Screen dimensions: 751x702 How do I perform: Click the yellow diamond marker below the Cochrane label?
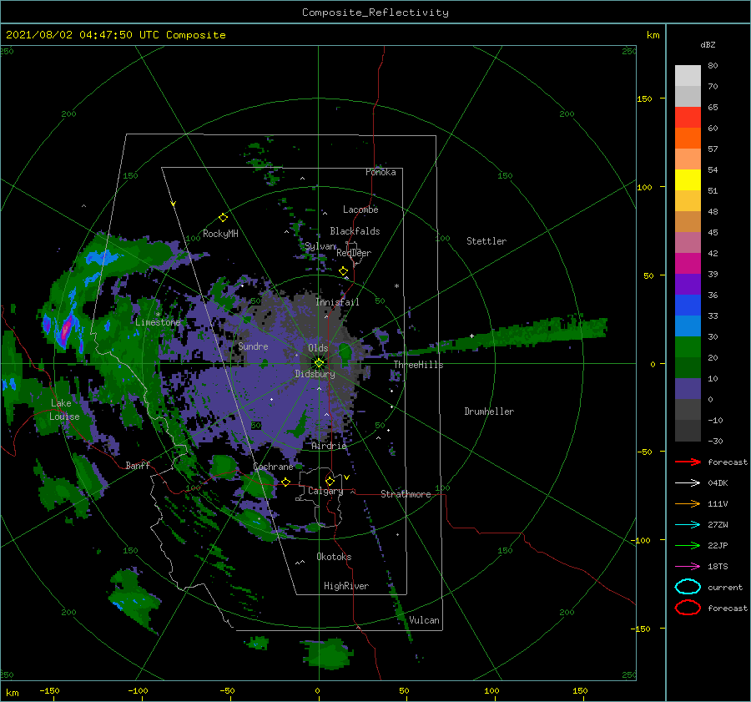pyautogui.click(x=285, y=482)
